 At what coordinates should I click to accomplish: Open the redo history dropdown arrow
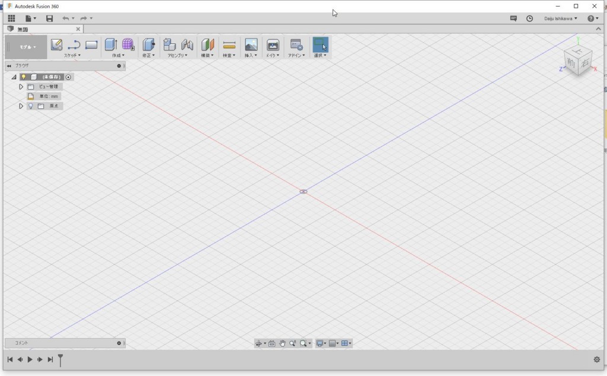coord(91,18)
